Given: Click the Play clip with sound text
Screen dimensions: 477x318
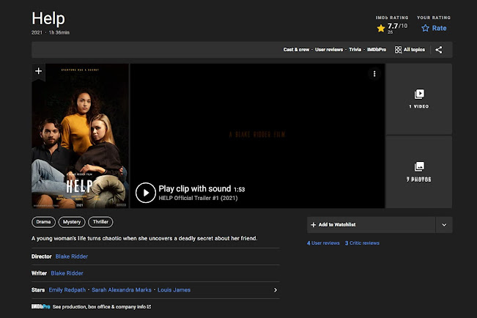Looking at the screenshot, I should (195, 188).
